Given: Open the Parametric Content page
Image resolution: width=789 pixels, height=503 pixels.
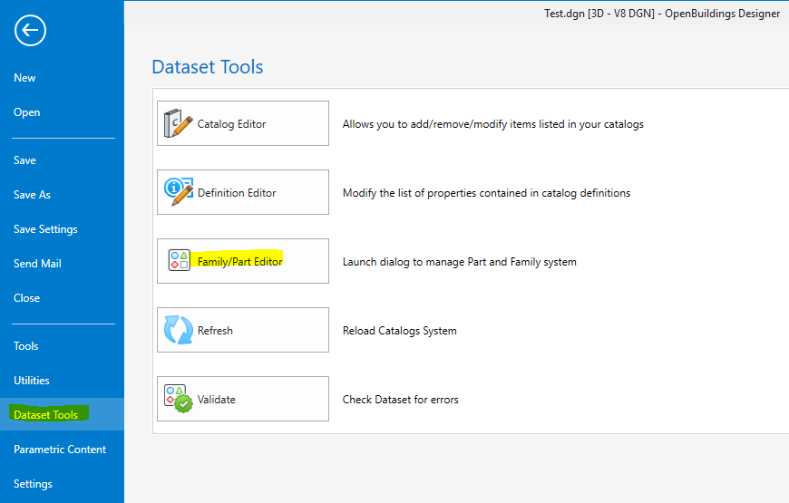Looking at the screenshot, I should 62,450.
